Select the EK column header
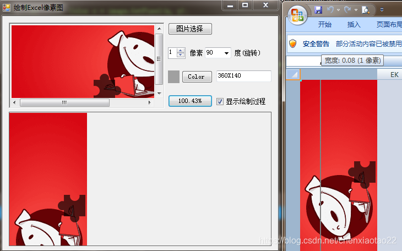The height and width of the screenshot is (251, 402). 390,75
